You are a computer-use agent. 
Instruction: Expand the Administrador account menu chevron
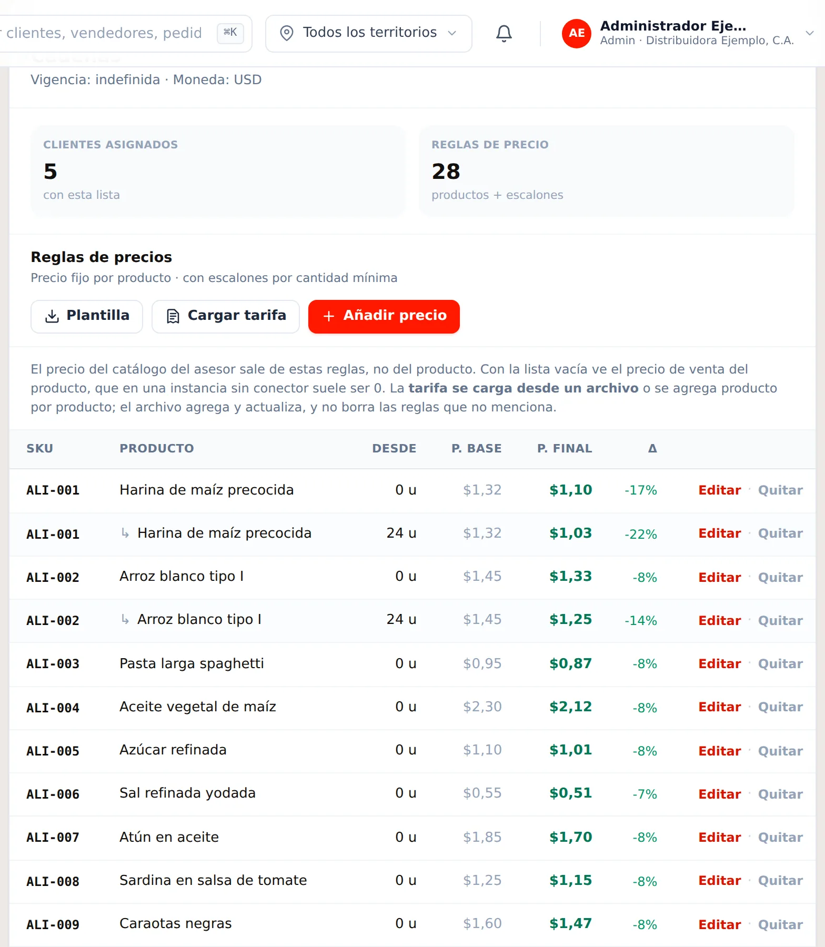pyautogui.click(x=810, y=33)
